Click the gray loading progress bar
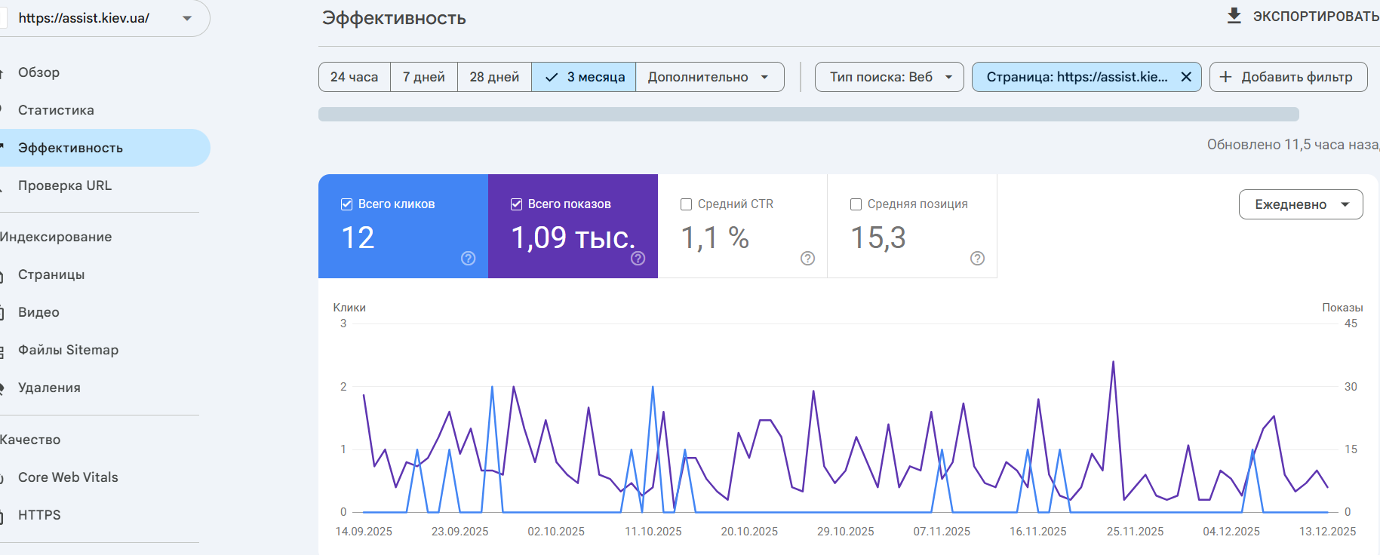Screen dimensions: 1380x555 pos(809,114)
